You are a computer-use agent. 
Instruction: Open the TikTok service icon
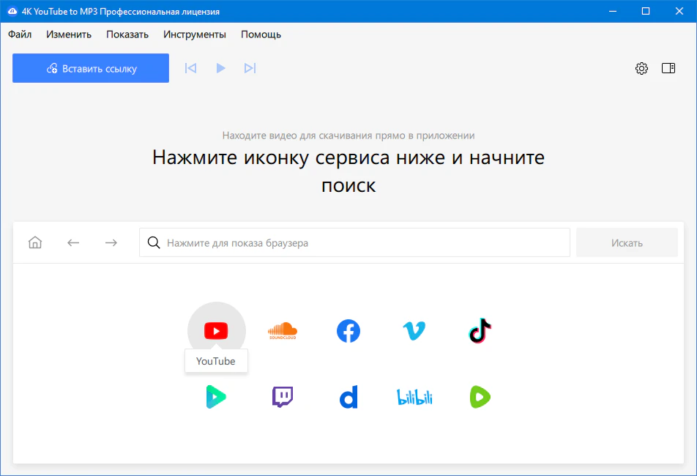tap(480, 331)
